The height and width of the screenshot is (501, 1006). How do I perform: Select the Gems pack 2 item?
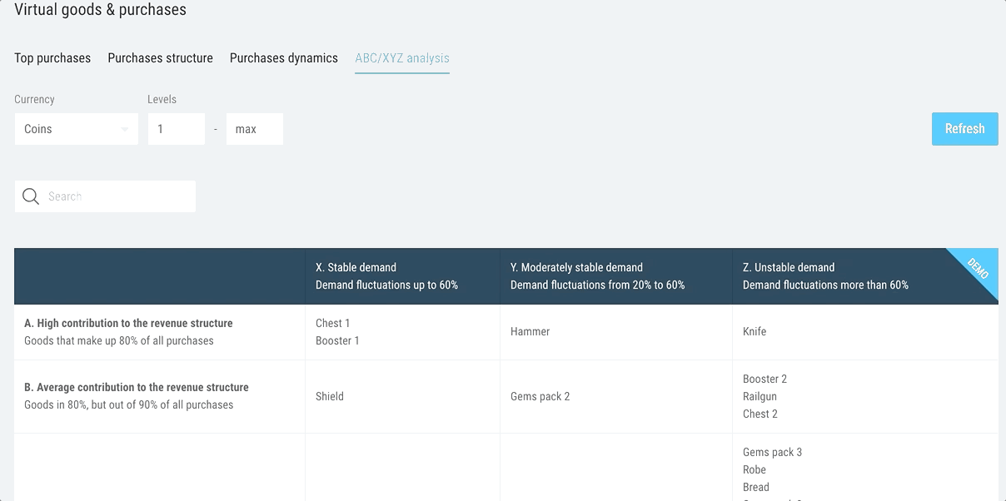pyautogui.click(x=540, y=396)
